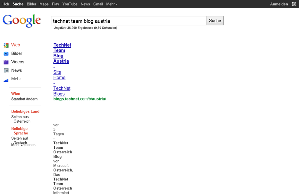Viewport: 299px width, 196px height.
Task: Filter by Seiten auf Deutsch
Action: coord(20,138)
